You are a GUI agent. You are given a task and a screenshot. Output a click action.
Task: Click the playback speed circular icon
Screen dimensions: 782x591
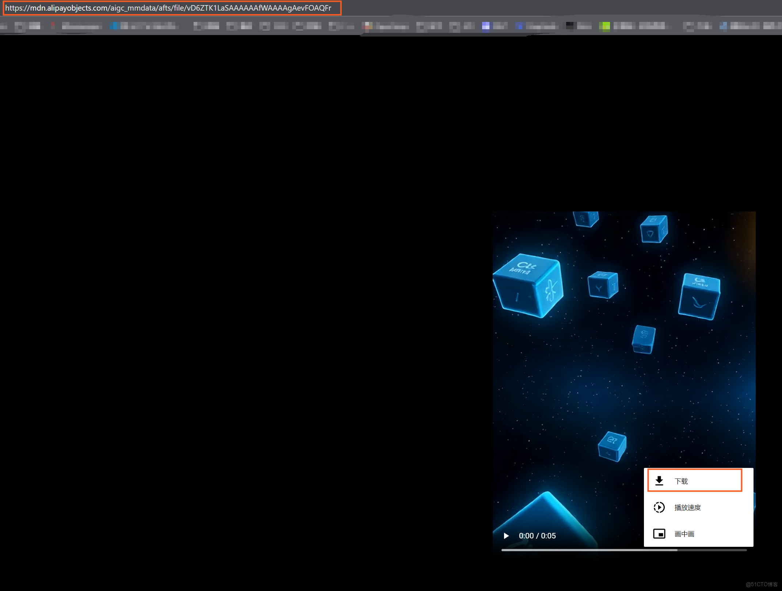659,507
